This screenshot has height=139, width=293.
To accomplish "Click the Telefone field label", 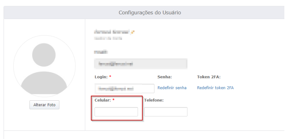I will tap(154, 100).
